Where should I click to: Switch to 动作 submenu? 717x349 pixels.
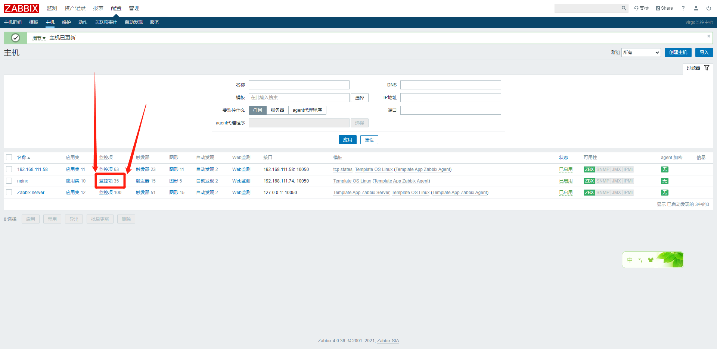coord(83,22)
